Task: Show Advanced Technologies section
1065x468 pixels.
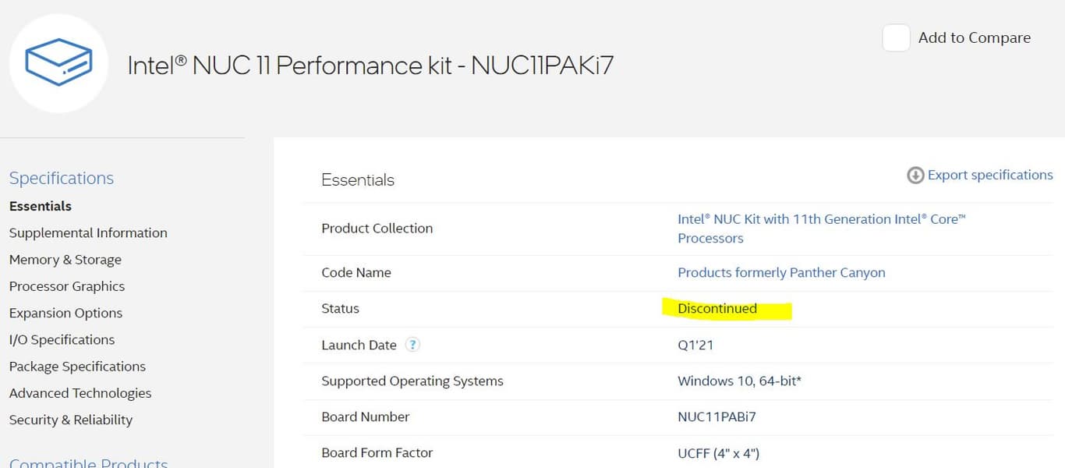Action: click(x=80, y=393)
